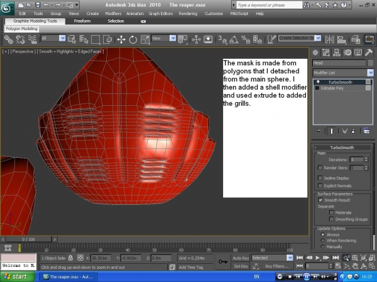Open the Utilities command panel

[x=369, y=53]
